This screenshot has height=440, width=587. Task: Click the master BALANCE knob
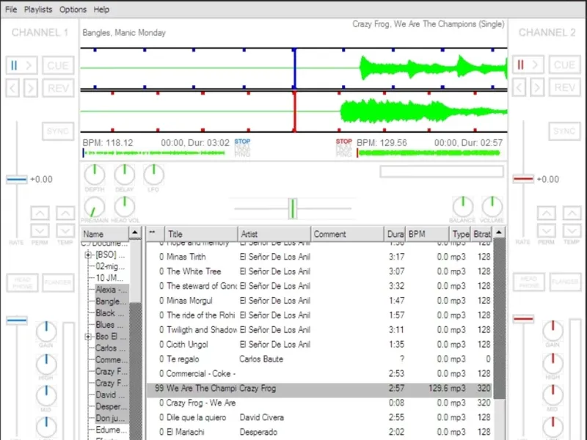[x=463, y=207]
